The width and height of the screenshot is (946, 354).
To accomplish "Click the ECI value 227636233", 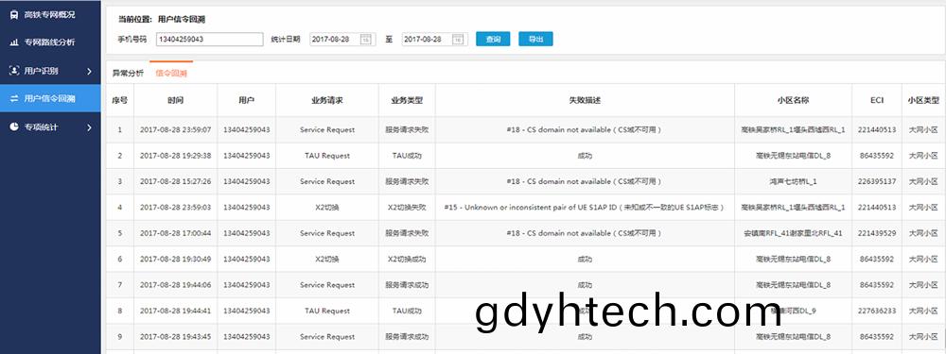I will (877, 312).
